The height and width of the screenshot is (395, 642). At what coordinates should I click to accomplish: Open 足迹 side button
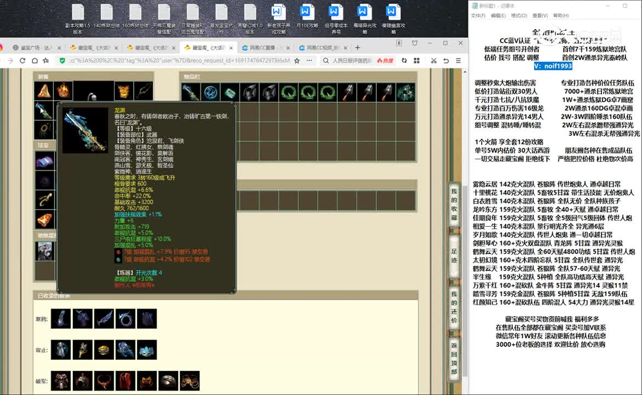point(454,256)
